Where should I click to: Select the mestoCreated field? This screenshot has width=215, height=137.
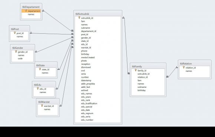[x=88, y=57]
